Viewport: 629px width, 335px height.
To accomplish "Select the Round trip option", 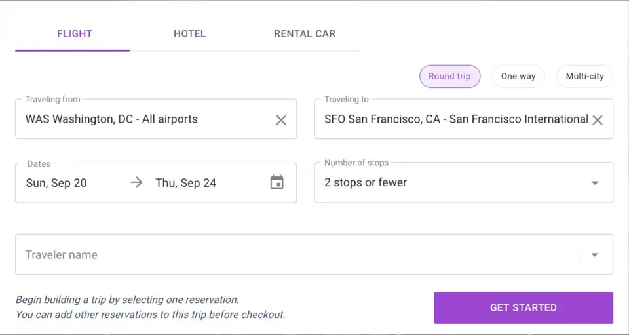I will (449, 76).
